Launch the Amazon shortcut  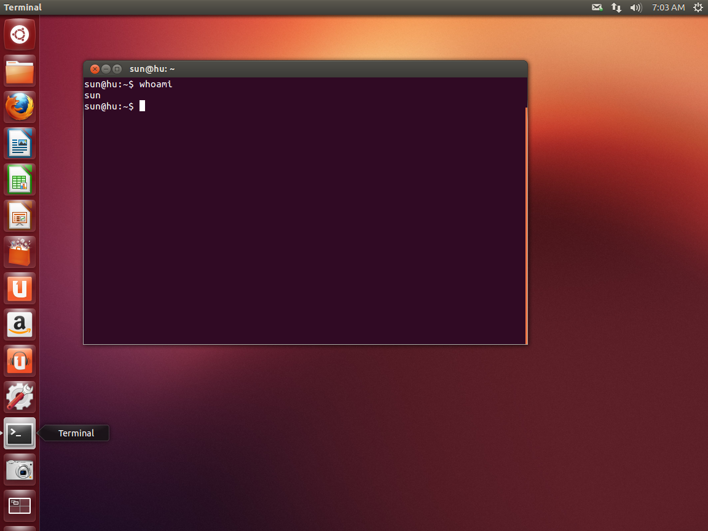(x=19, y=324)
